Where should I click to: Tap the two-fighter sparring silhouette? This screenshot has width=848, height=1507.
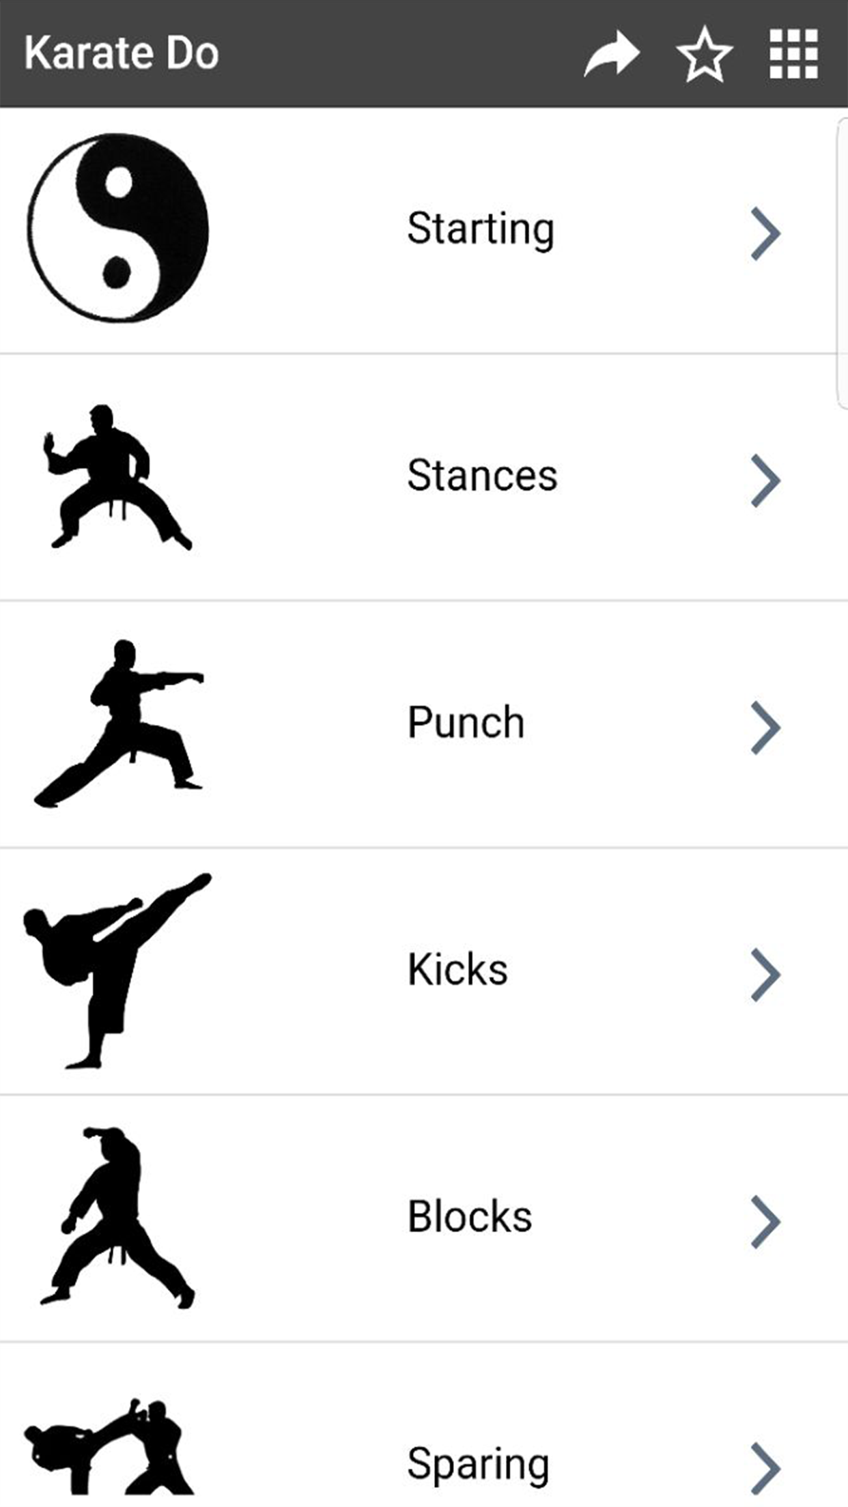pyautogui.click(x=109, y=1447)
